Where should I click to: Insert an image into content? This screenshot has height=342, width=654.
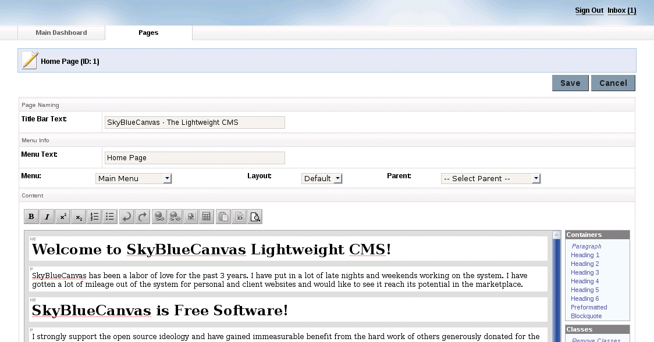(191, 217)
